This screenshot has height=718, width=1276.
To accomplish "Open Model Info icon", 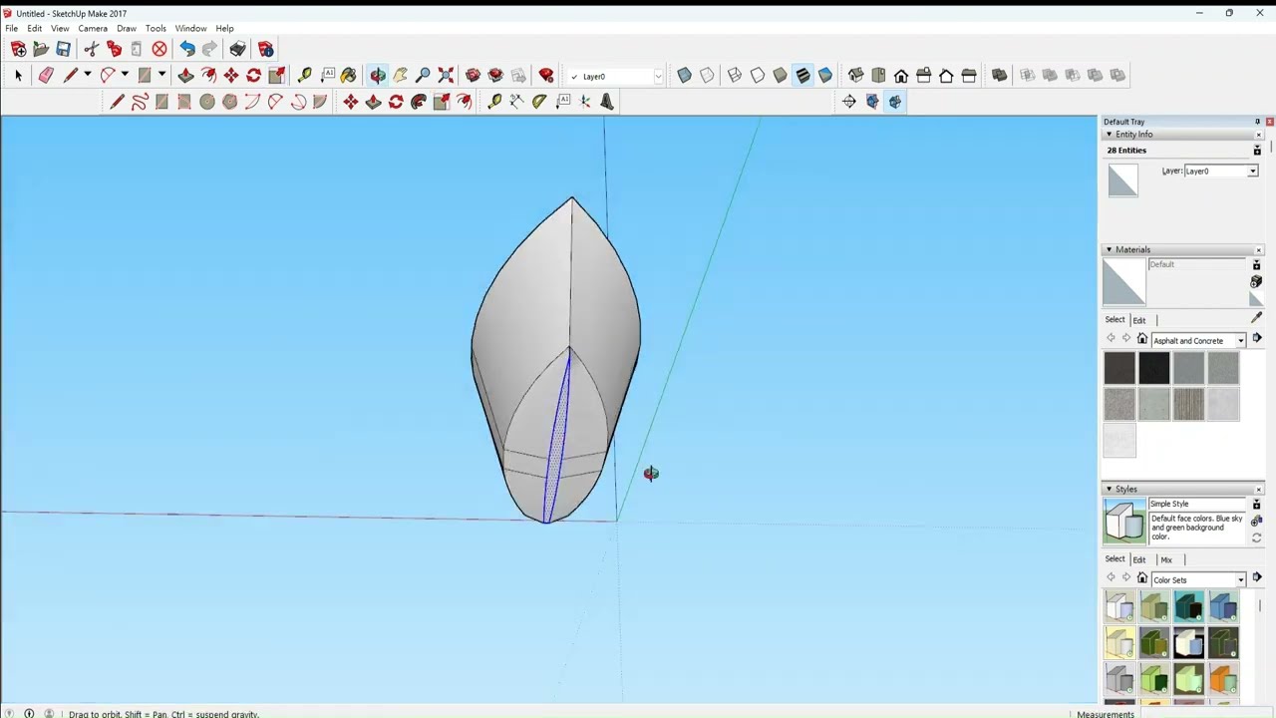I will (265, 49).
